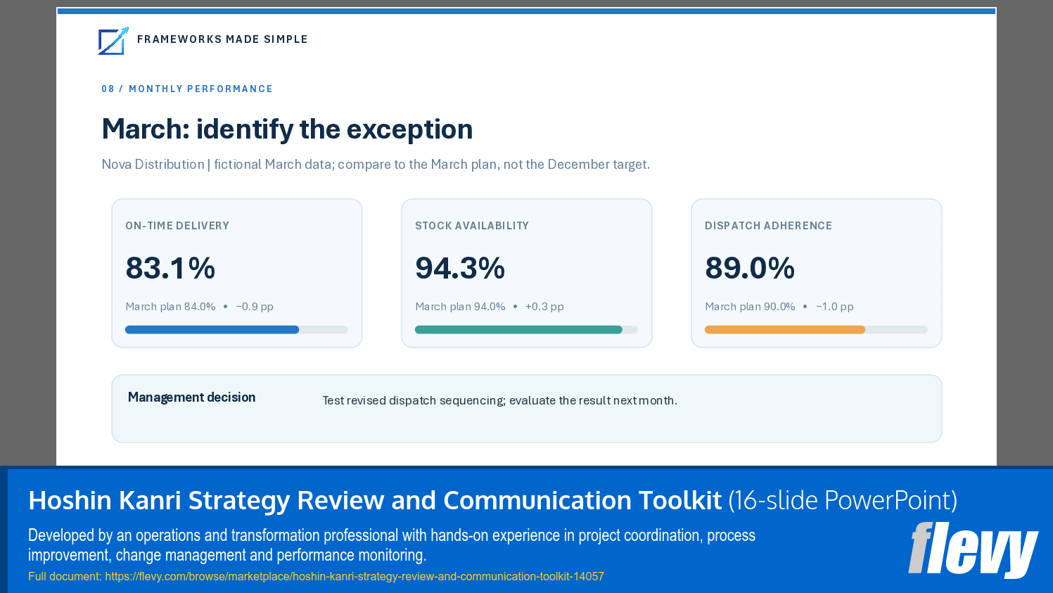Click the Dispatch Adherence progress bar
Image resolution: width=1053 pixels, height=593 pixels.
pos(816,330)
